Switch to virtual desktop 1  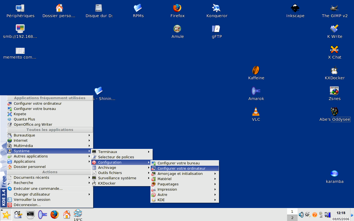coord(292,212)
